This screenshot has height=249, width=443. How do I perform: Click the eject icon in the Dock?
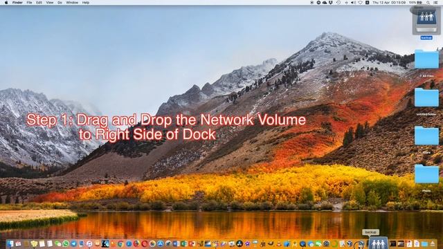tap(432, 243)
